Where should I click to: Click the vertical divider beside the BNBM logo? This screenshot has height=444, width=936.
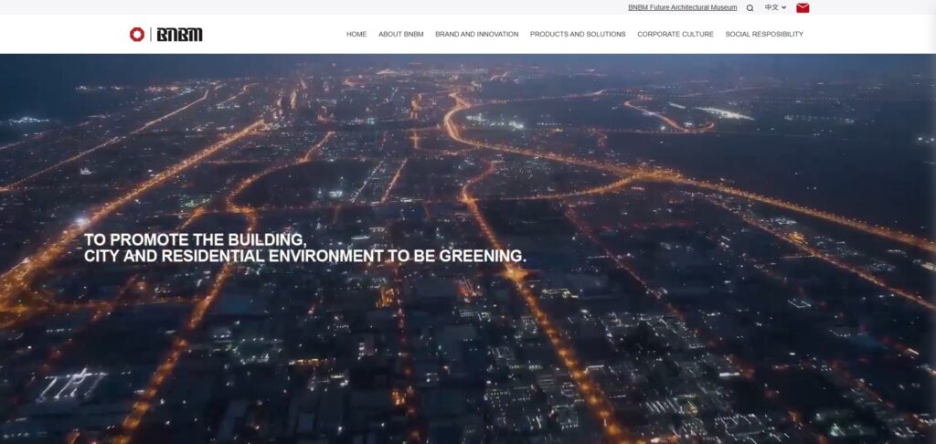(x=151, y=35)
